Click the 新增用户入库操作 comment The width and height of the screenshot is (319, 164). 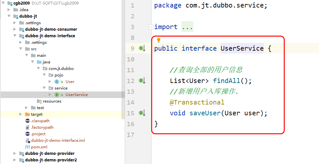click(x=204, y=91)
